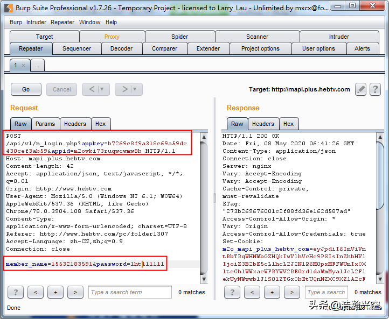Click the Request search term field

tap(130, 292)
